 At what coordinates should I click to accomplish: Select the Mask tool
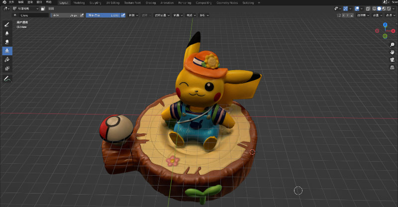pos(7,69)
